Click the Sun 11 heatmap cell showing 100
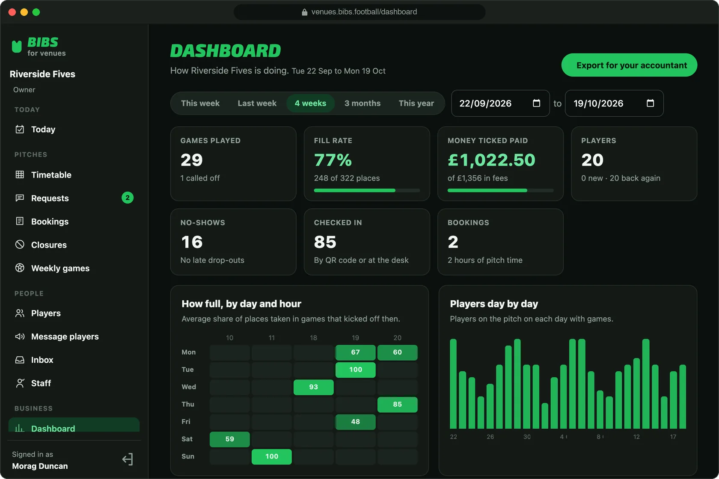This screenshot has height=479, width=719. tap(271, 456)
